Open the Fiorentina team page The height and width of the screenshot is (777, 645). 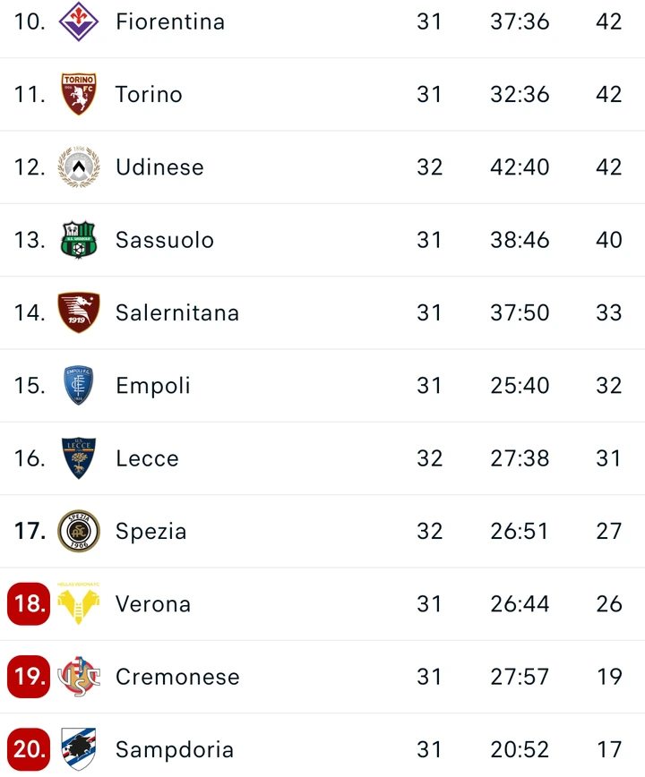168,21
